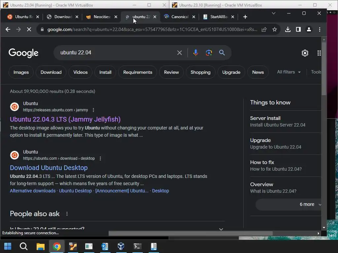This screenshot has width=338, height=253.
Task: Apply the Upgrade filter chip
Action: 231,72
